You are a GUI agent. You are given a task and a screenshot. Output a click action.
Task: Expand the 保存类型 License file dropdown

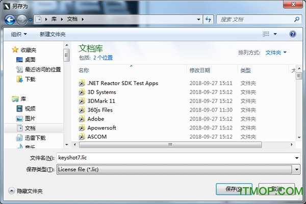pos(296,169)
